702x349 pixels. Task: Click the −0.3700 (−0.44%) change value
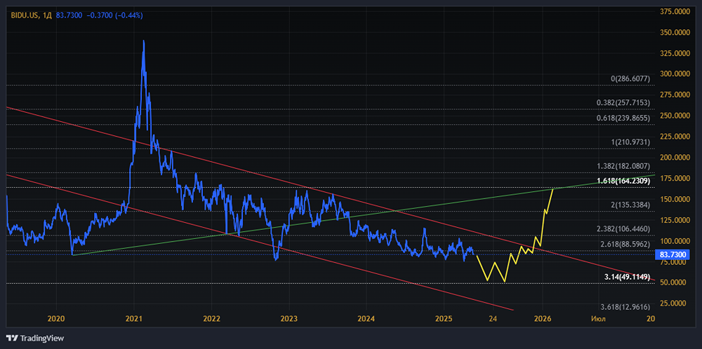pyautogui.click(x=114, y=15)
